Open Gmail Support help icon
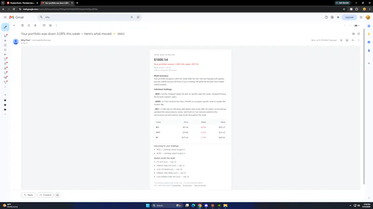 [326, 17]
